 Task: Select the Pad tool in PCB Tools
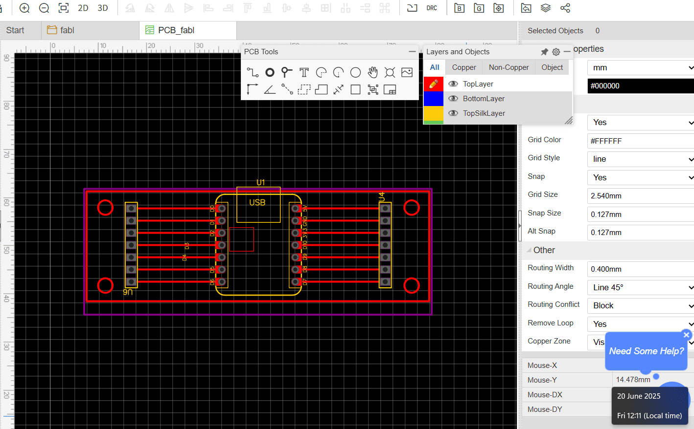(270, 73)
